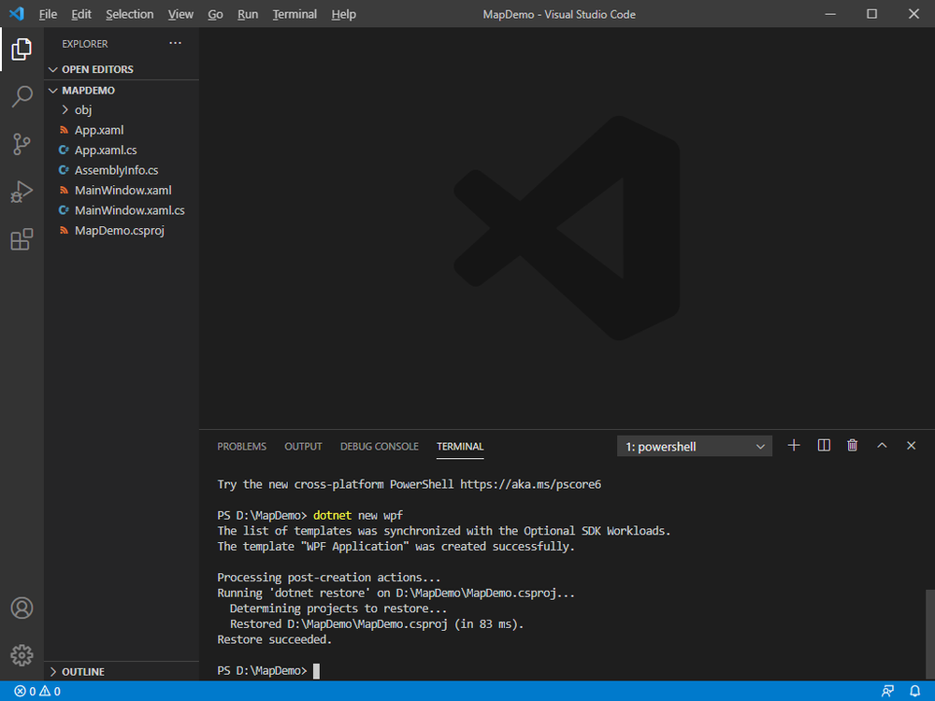Open MainWindow.xaml file

click(122, 190)
